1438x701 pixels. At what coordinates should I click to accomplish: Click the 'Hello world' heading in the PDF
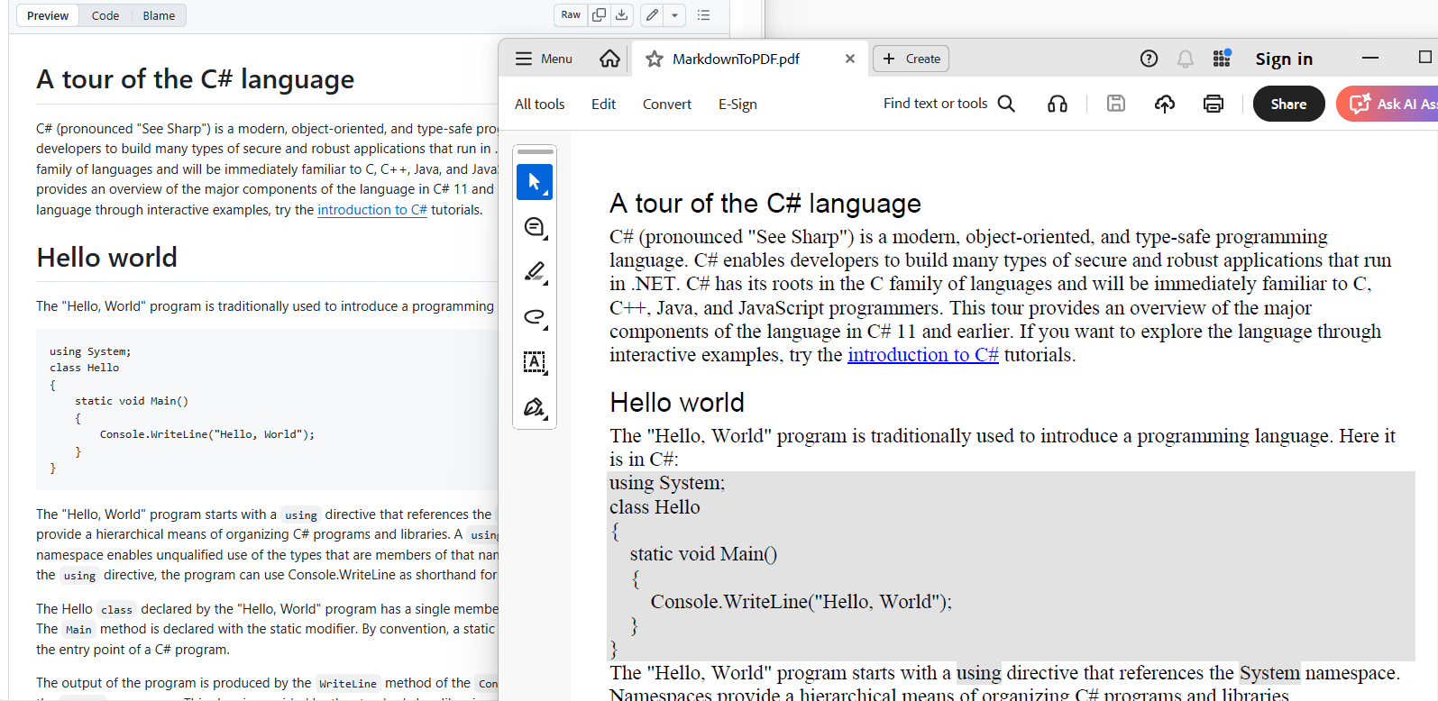[x=677, y=403]
